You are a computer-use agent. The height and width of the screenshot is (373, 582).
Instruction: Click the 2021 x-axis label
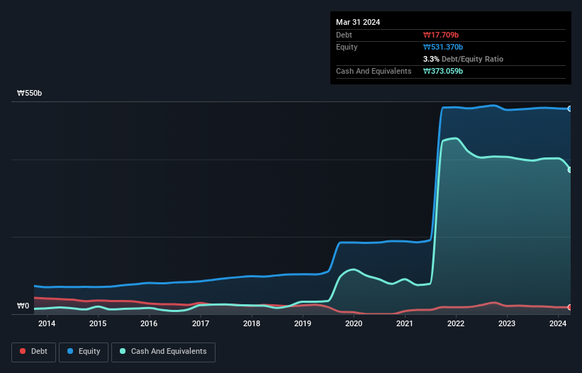pyautogui.click(x=405, y=323)
